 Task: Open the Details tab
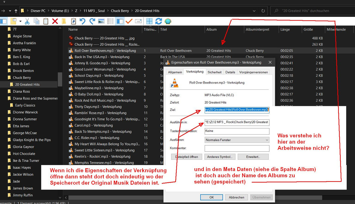(230, 72)
